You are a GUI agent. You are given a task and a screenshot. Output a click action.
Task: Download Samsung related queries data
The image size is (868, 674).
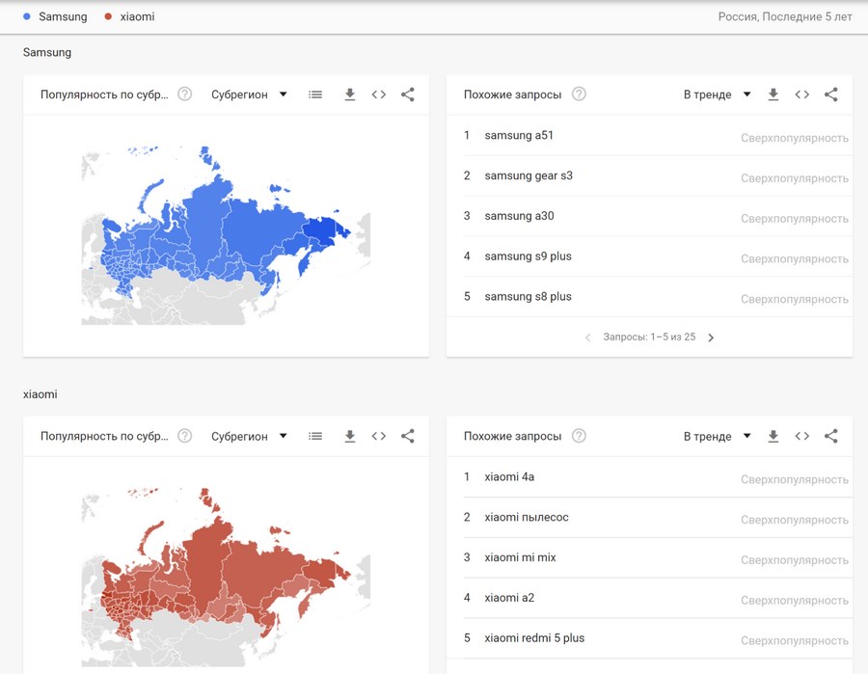[x=773, y=94]
